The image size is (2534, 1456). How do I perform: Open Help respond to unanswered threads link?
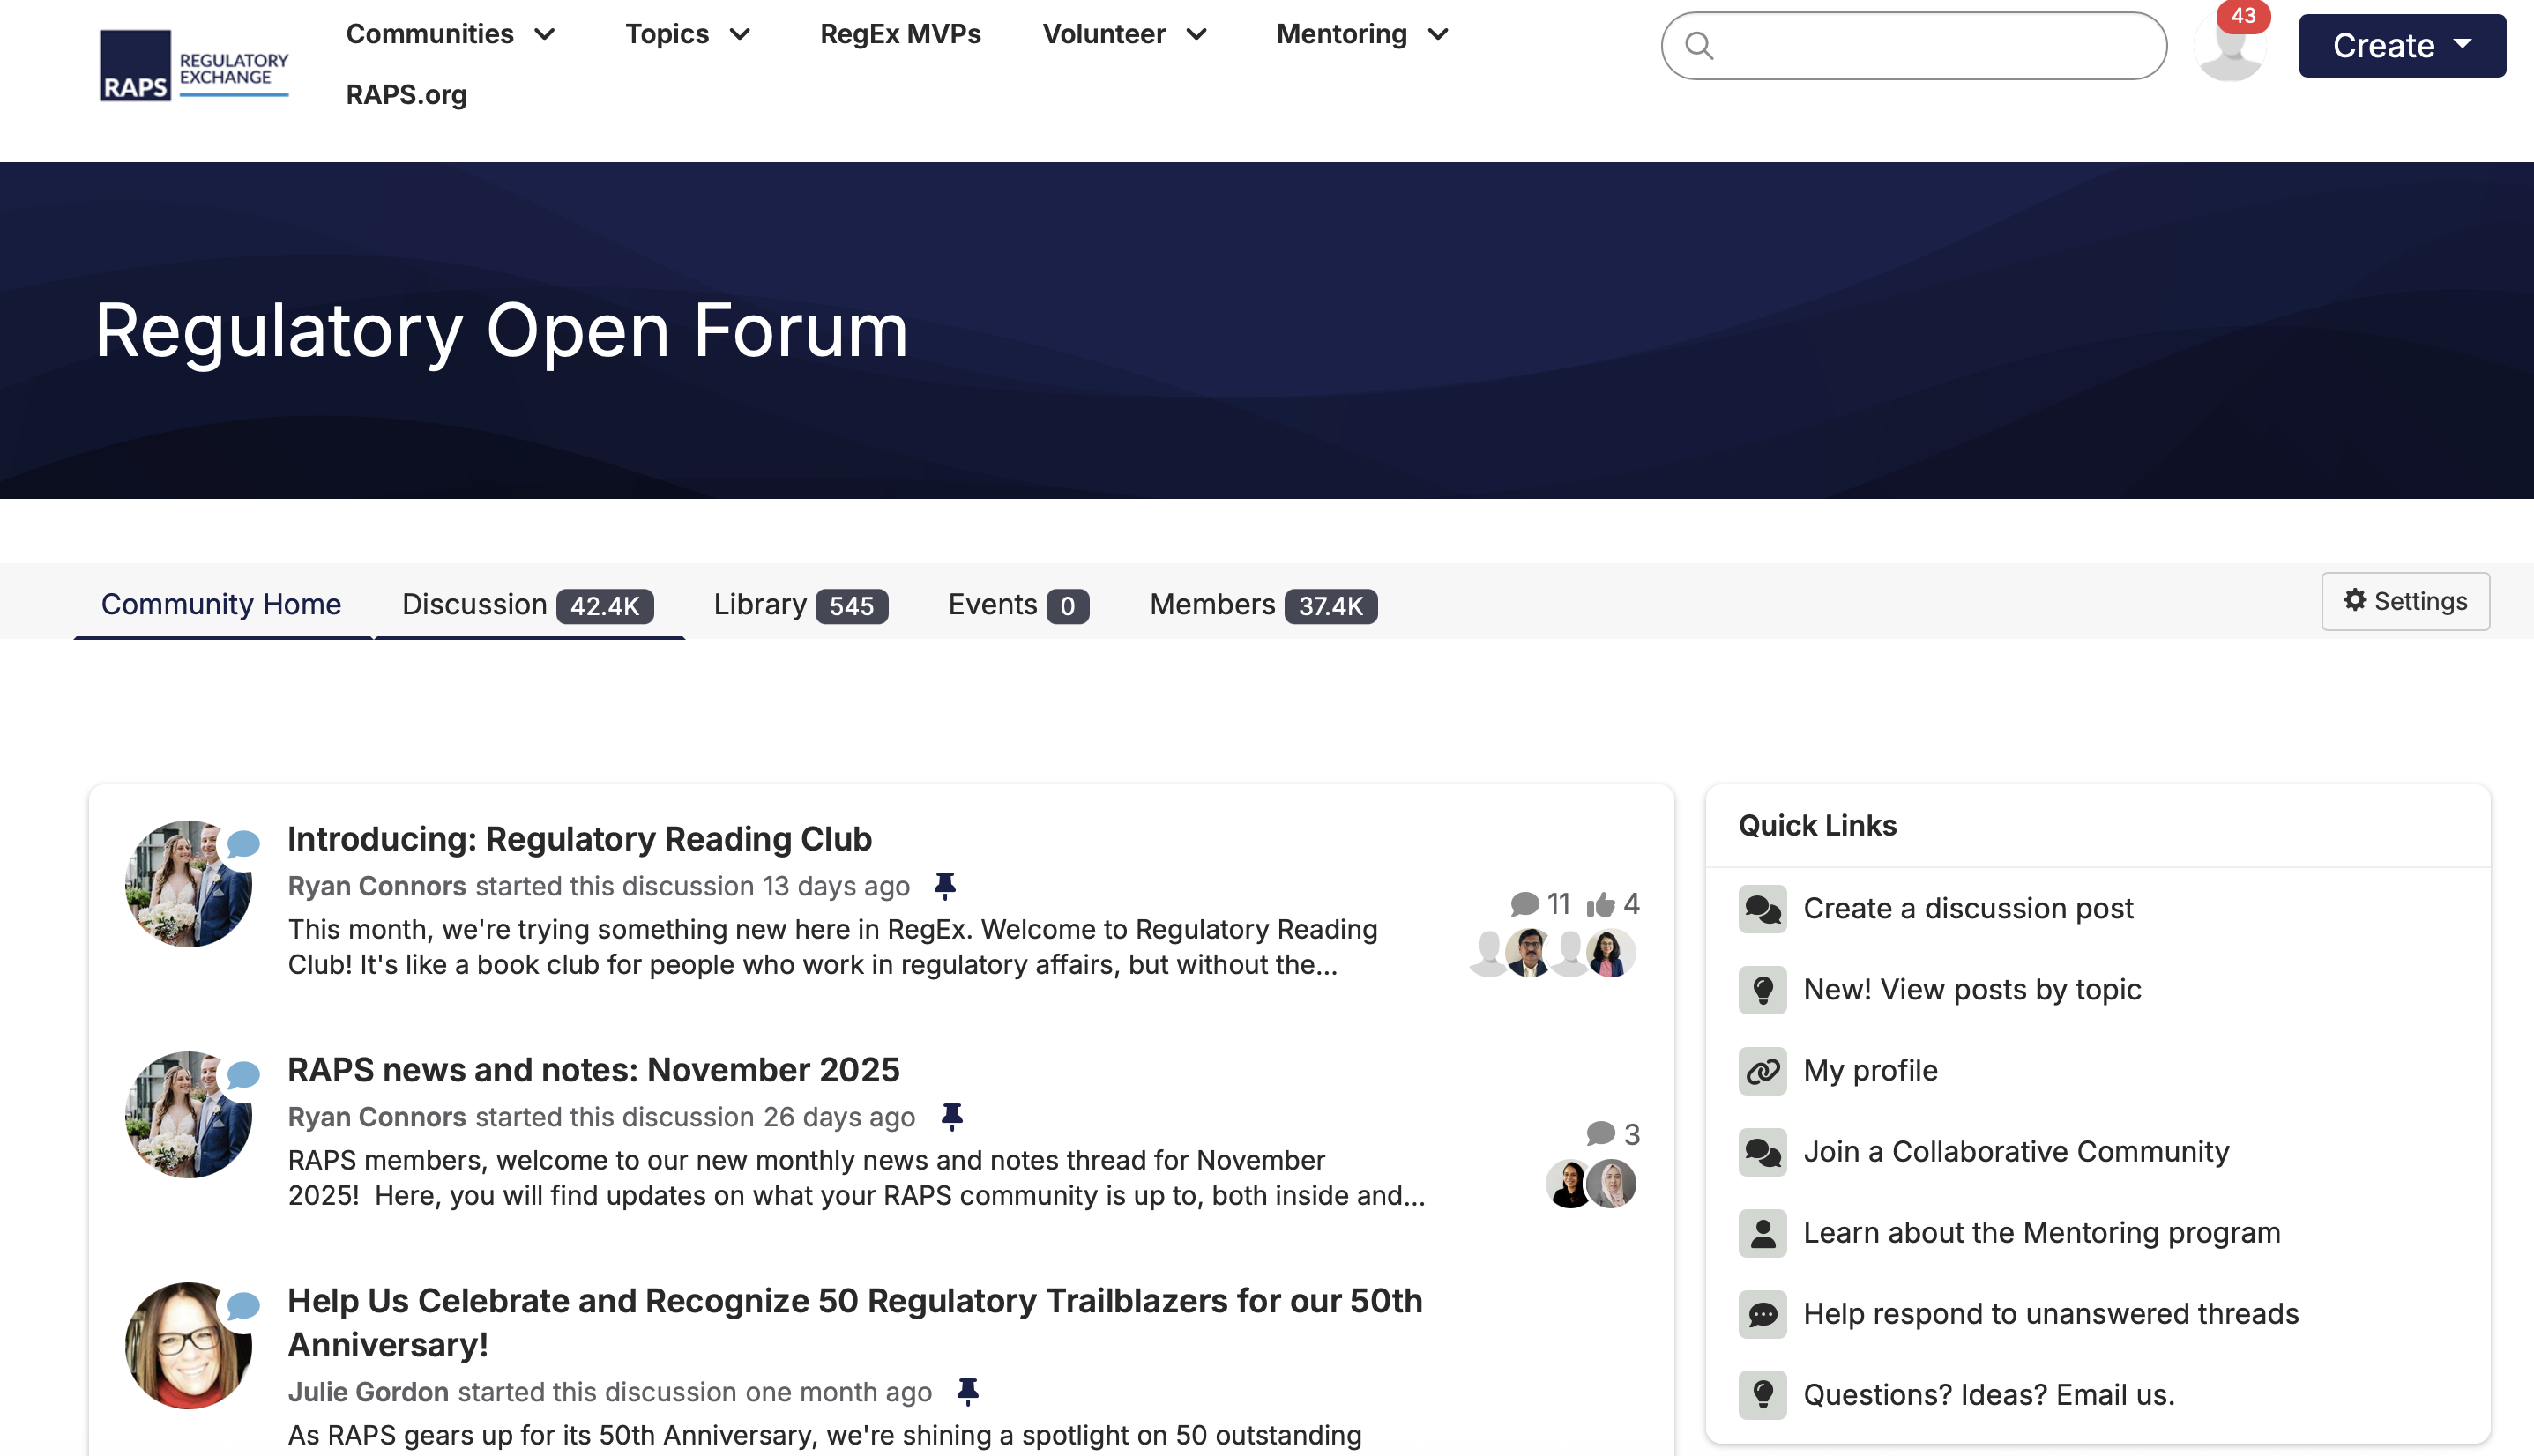pos(2050,1314)
